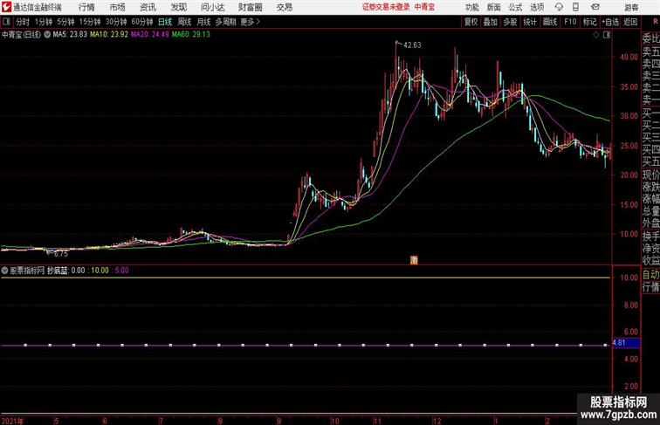
Task: Click the 选项 menu item
Action: pyautogui.click(x=537, y=7)
